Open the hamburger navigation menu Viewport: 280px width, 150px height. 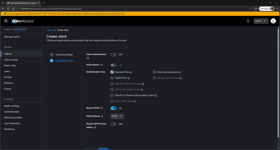(x=6, y=21)
